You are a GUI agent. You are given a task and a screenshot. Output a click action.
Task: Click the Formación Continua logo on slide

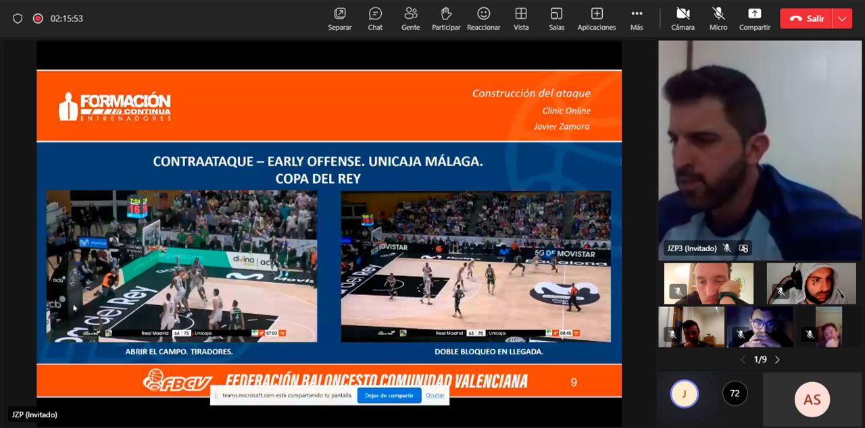pyautogui.click(x=115, y=107)
